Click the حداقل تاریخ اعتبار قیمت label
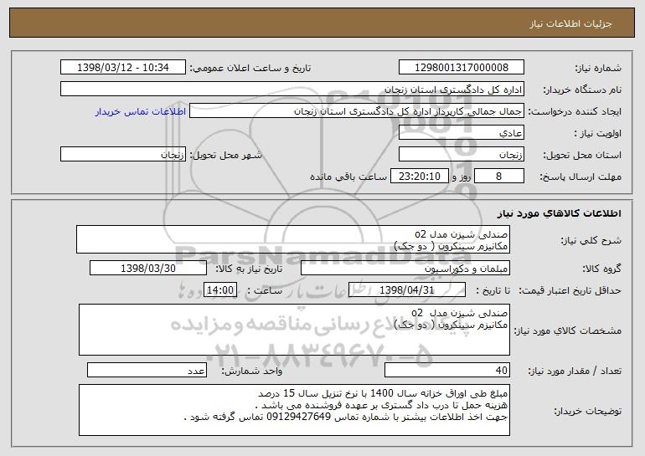Screen dimensions: 645x456 click(570, 291)
